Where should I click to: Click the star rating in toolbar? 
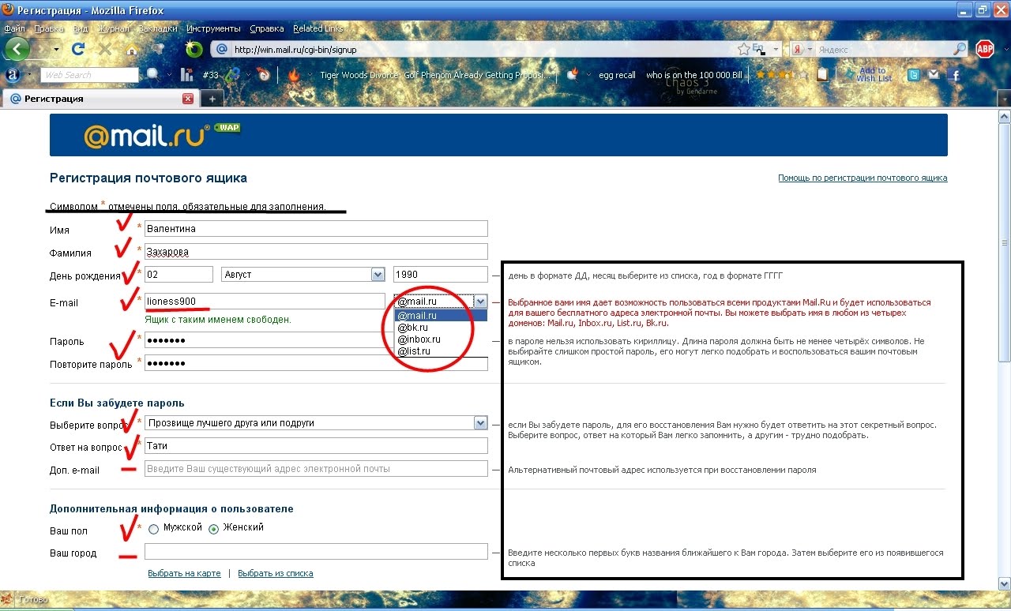(x=782, y=75)
